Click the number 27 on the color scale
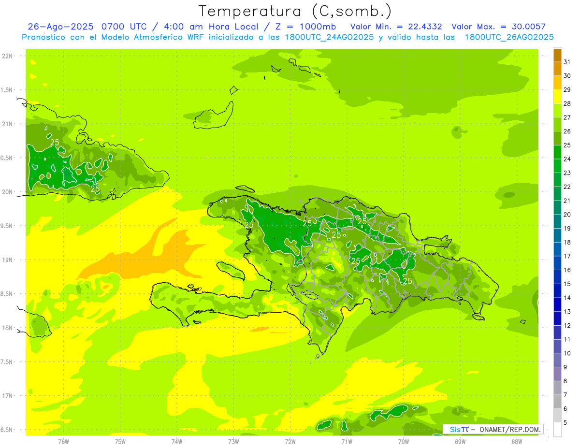This screenshot has width=580, height=448. [x=567, y=117]
